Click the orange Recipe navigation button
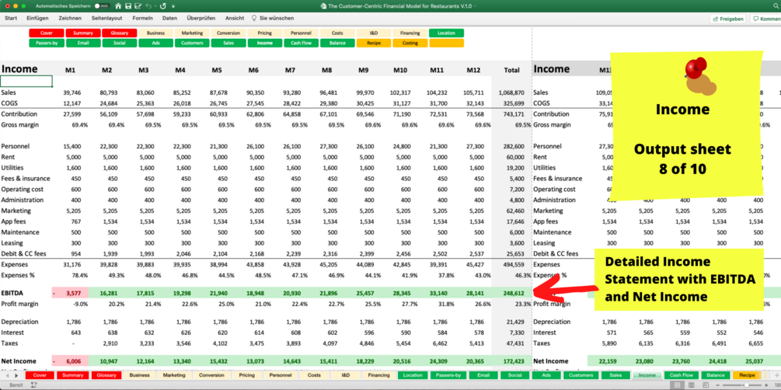The height and width of the screenshot is (390, 781). pos(374,43)
